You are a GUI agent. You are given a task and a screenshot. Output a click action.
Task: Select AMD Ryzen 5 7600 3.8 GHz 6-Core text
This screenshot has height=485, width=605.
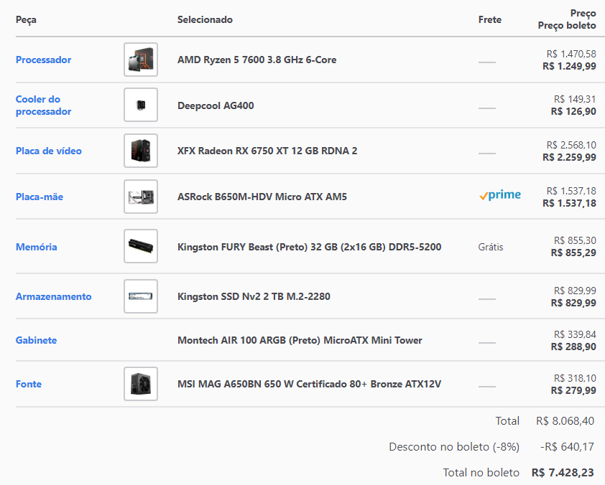[257, 60]
